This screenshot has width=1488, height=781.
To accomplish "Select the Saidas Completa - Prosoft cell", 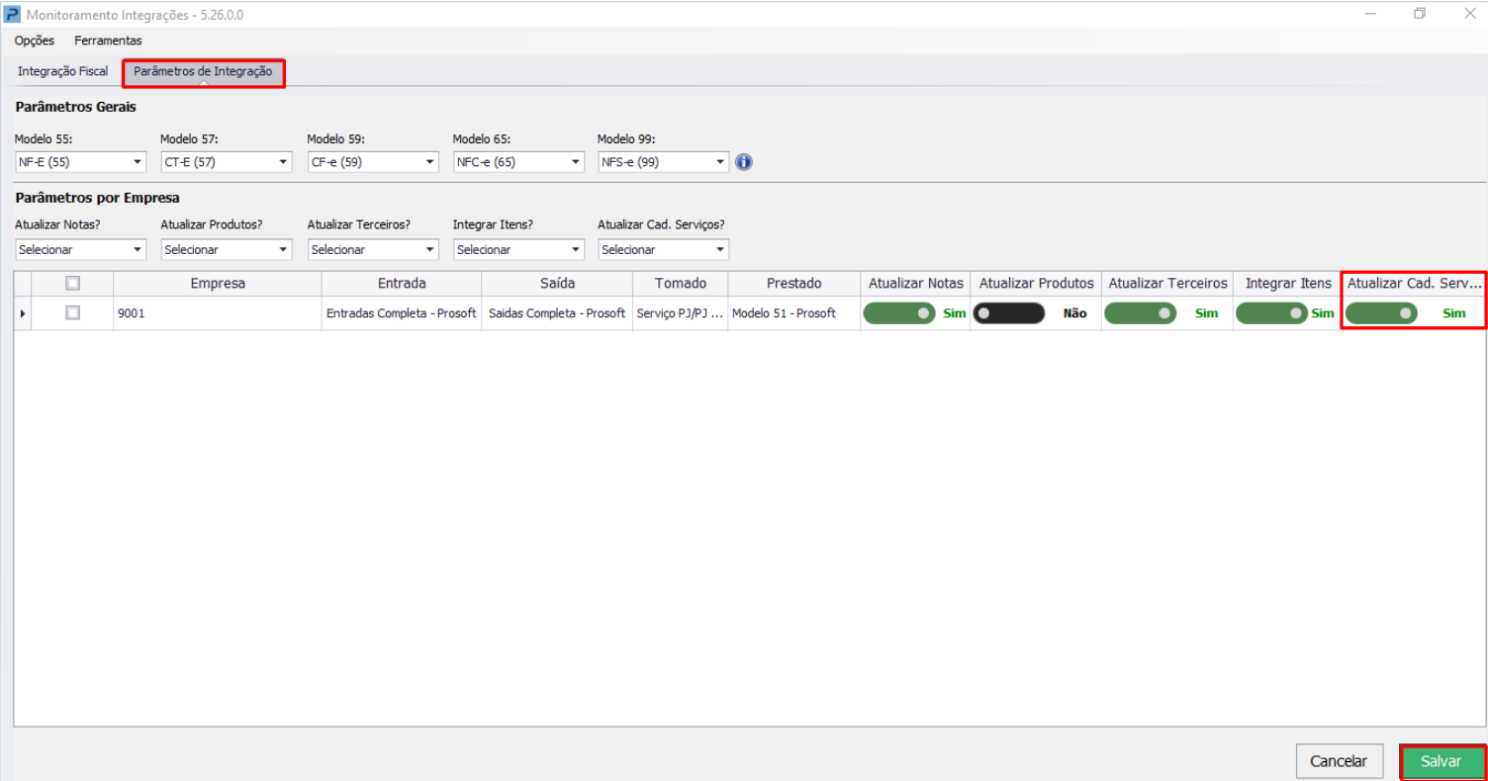I will 557,313.
